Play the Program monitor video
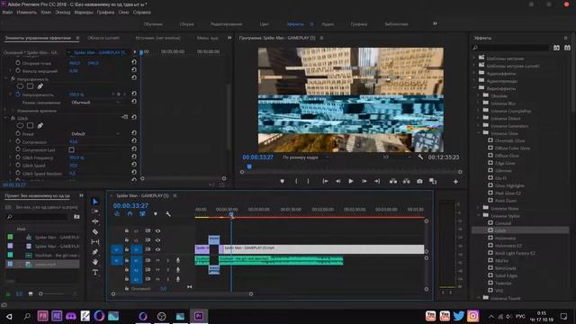The image size is (576, 324). click(351, 181)
